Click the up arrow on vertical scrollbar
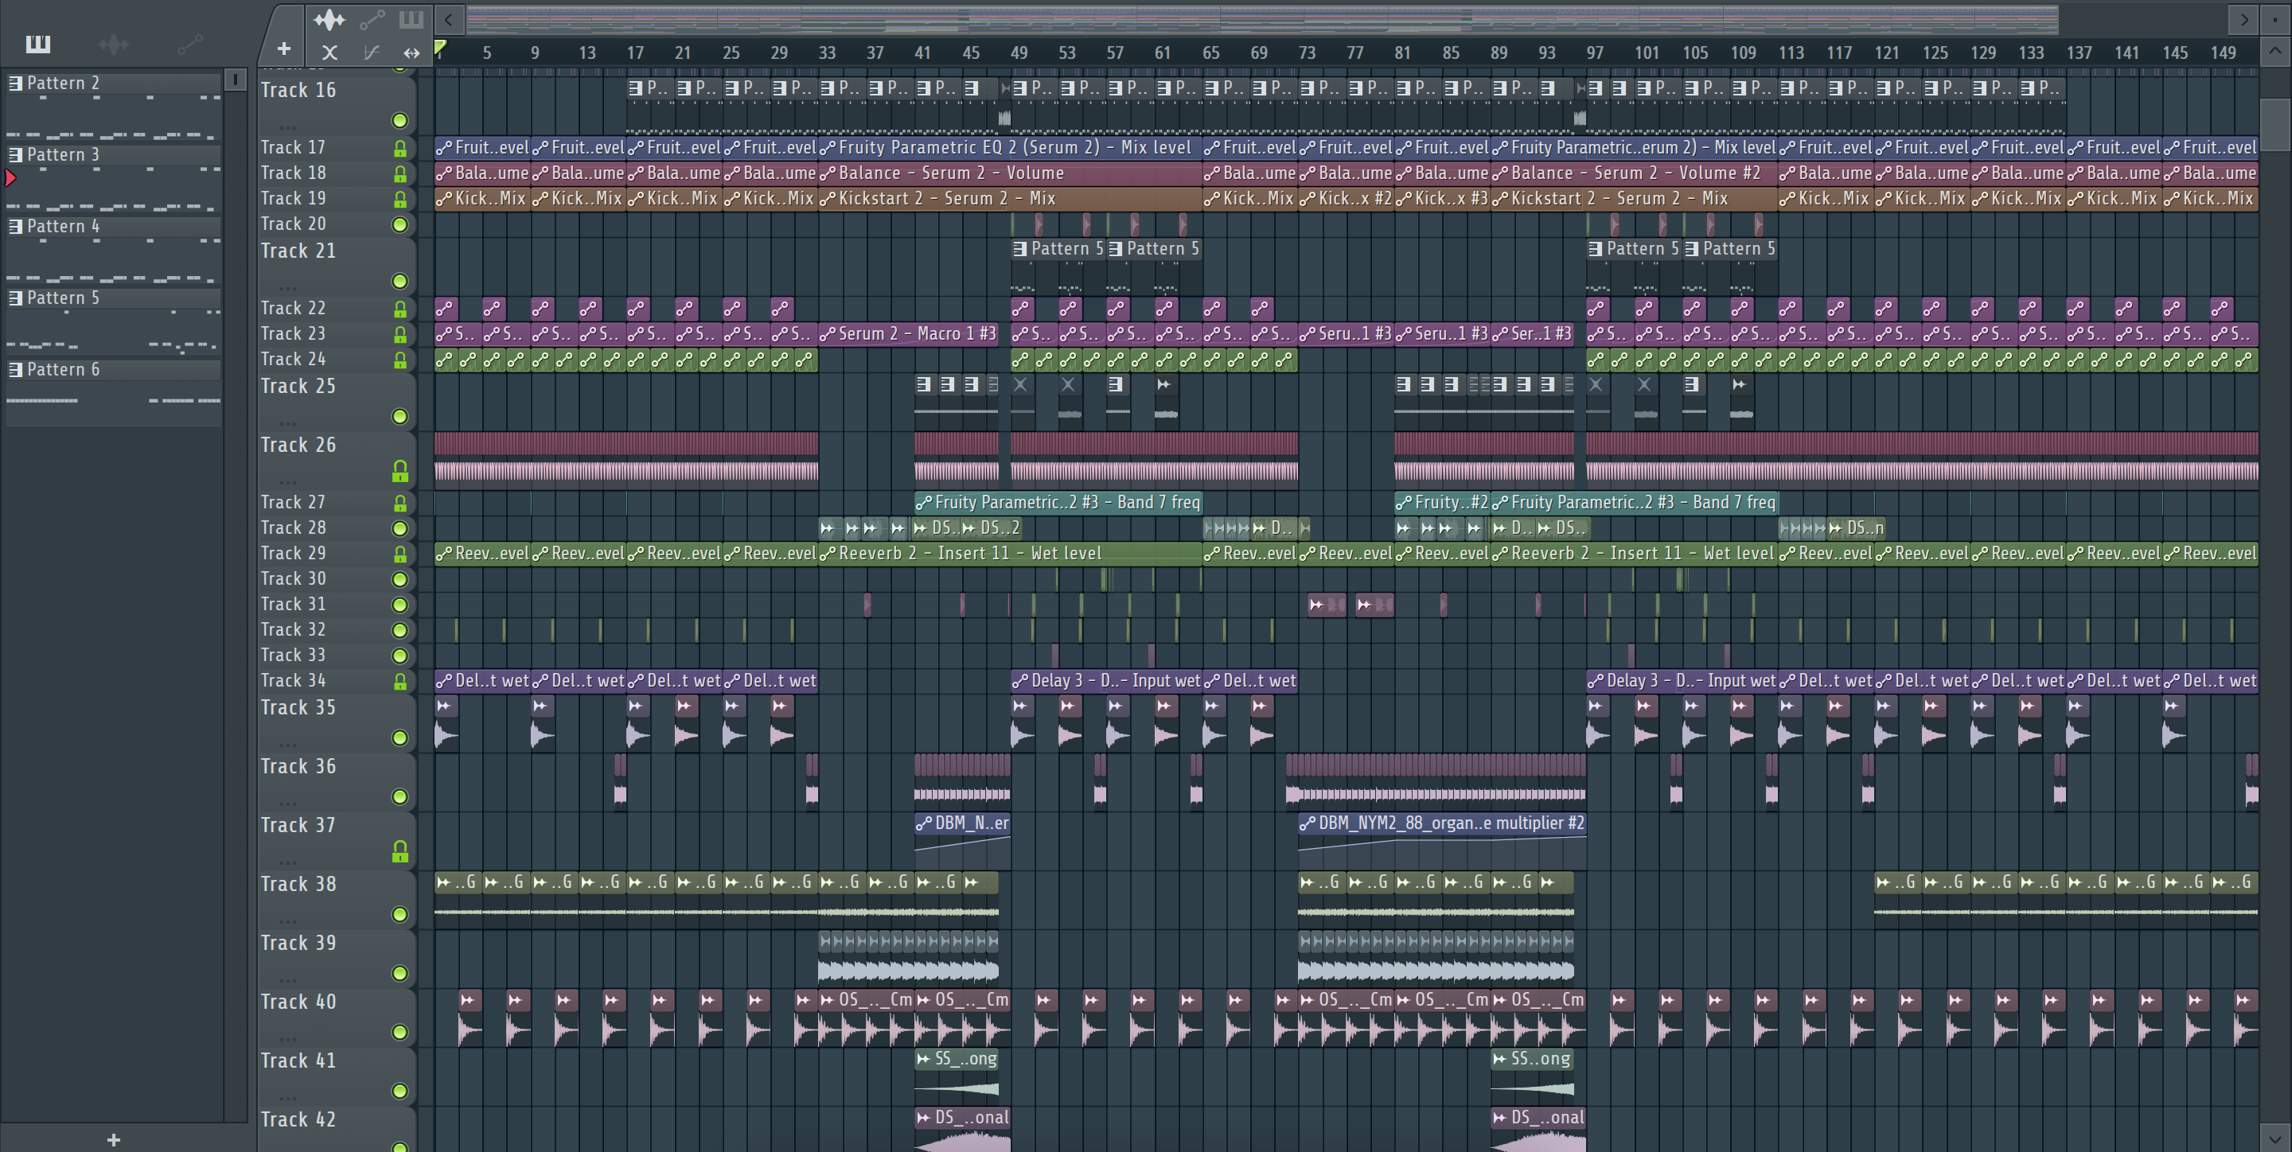 click(x=2274, y=51)
